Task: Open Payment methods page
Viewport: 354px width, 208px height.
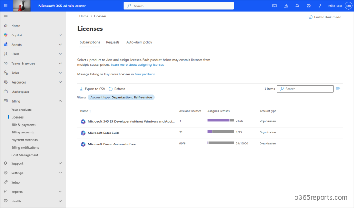Action: [x=24, y=140]
